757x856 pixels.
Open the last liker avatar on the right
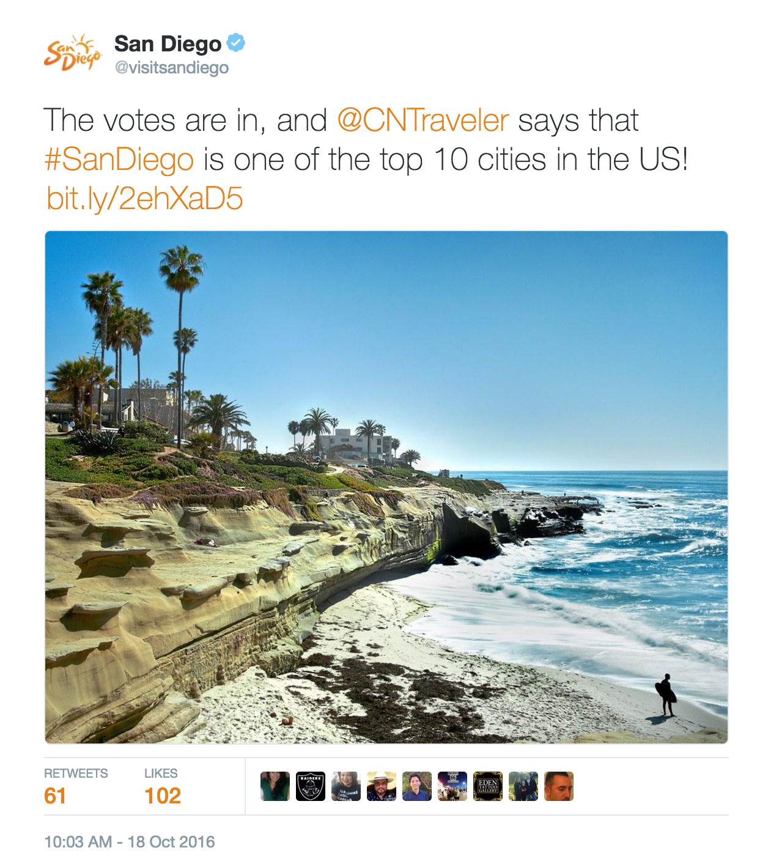[559, 786]
